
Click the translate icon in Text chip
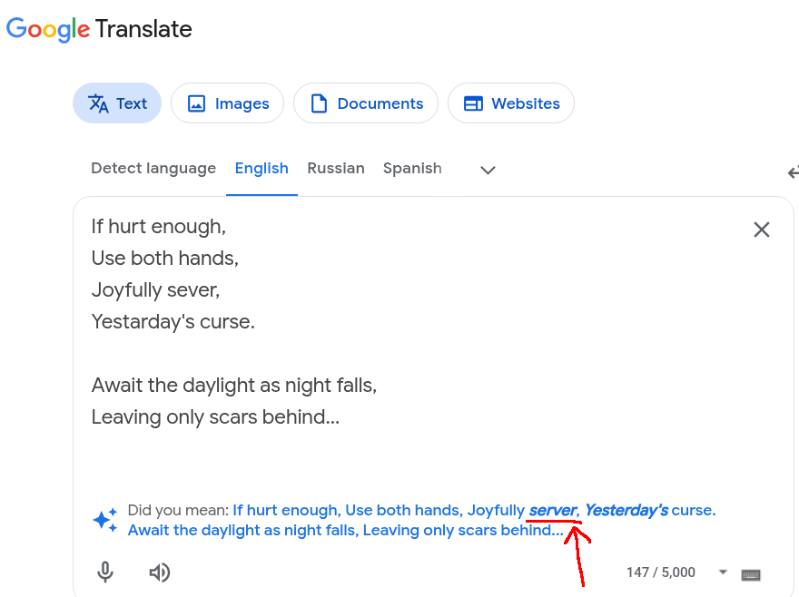tap(98, 103)
